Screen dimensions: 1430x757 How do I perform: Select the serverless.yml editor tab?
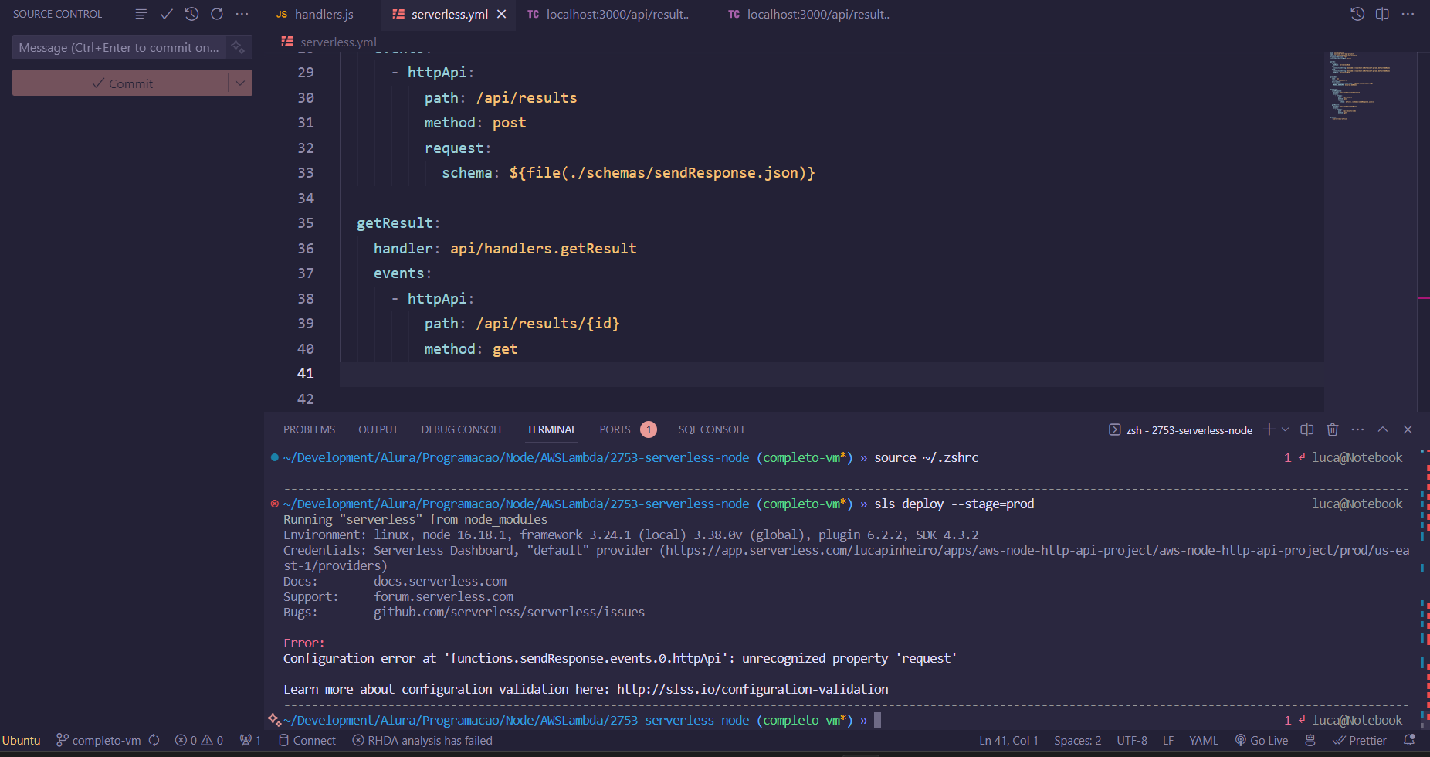(449, 14)
